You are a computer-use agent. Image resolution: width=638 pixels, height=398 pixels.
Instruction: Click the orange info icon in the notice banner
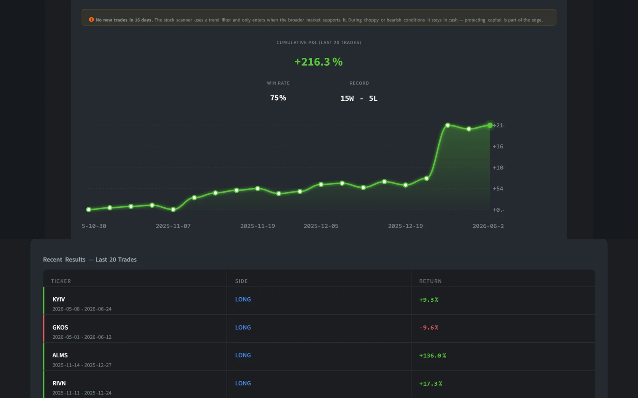pyautogui.click(x=91, y=20)
